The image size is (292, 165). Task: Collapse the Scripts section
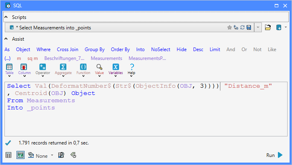[x=6, y=17]
